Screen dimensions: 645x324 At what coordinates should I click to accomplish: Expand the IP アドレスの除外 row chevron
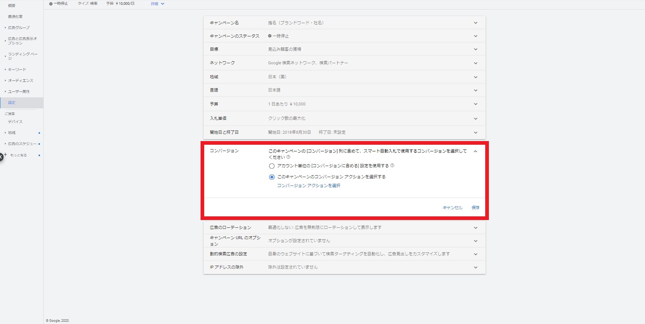(476, 267)
